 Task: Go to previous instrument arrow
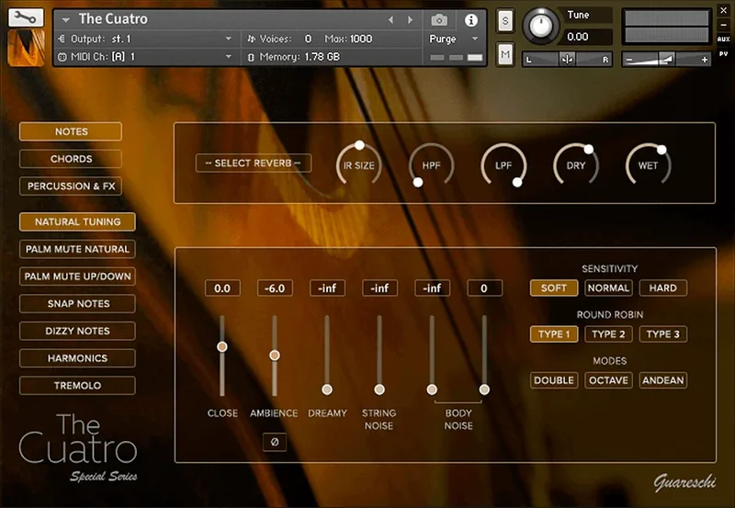391,19
